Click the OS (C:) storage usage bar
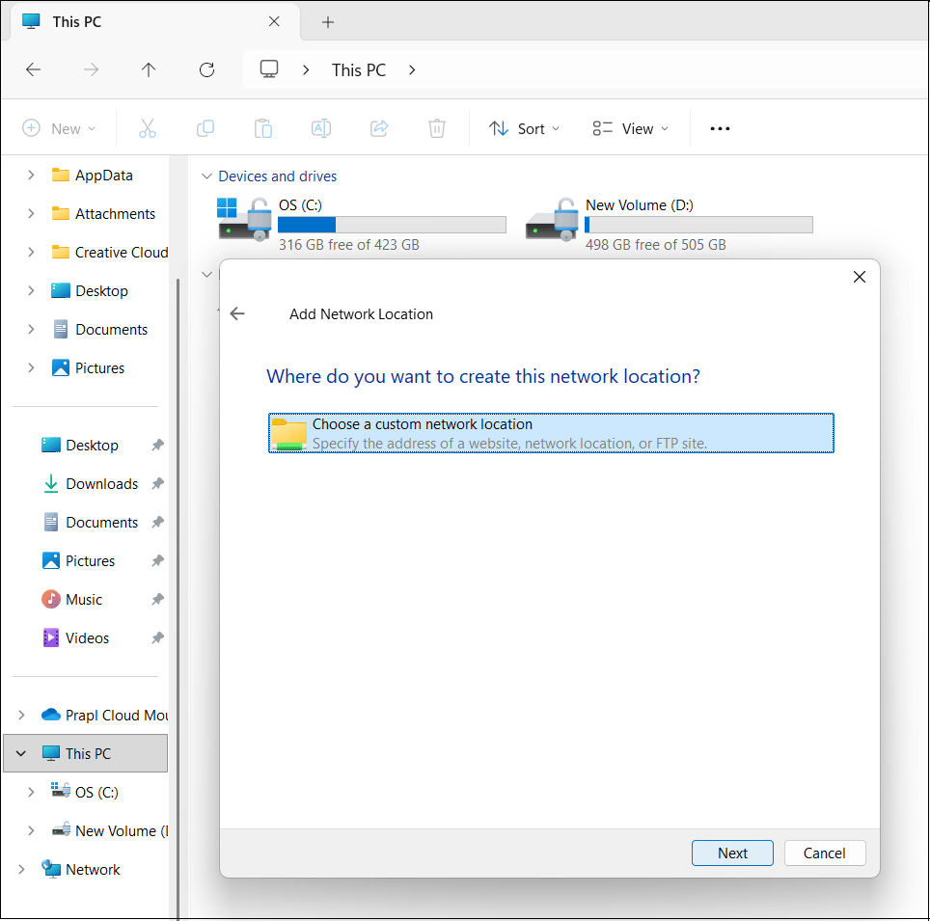The width and height of the screenshot is (930, 921). 392,225
